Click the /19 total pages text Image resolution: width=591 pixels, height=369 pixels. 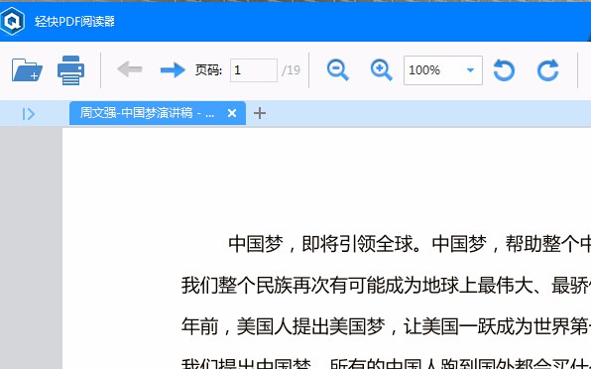[x=291, y=70]
